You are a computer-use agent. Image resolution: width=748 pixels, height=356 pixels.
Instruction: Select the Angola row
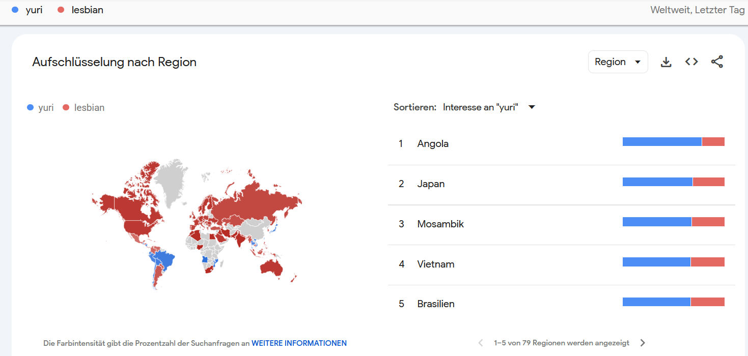[x=562, y=144]
